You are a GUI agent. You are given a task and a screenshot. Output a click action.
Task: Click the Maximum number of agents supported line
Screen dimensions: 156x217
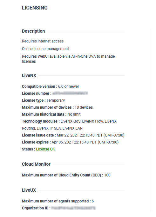pyautogui.click(x=58, y=201)
